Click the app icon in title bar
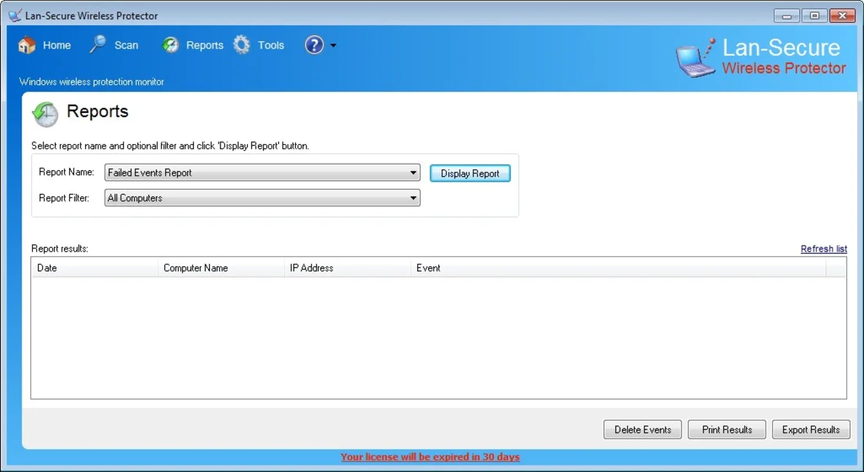Image resolution: width=864 pixels, height=472 pixels. (15, 16)
